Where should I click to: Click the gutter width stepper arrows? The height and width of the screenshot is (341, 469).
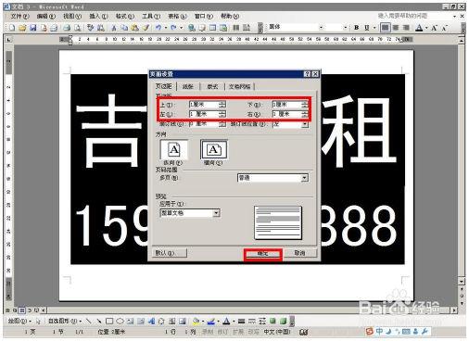tap(222, 124)
